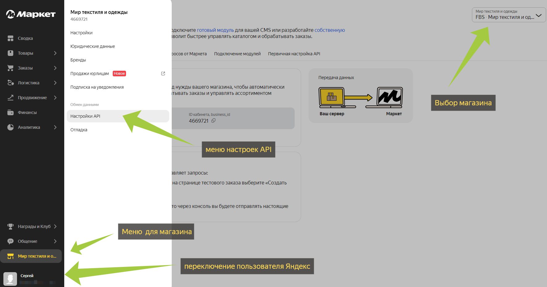Expand the Логистика submenu chevron

tap(55, 83)
